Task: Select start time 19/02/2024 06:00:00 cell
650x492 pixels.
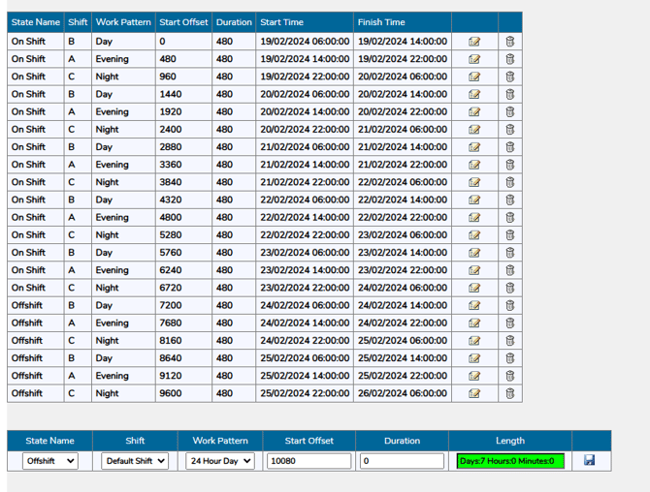Action: pyautogui.click(x=305, y=42)
